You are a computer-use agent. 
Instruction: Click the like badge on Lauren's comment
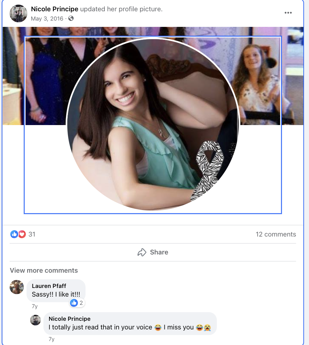(77, 303)
